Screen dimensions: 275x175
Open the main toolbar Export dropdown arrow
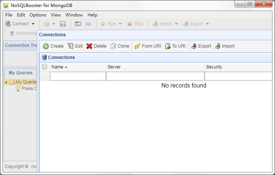tap(207, 24)
